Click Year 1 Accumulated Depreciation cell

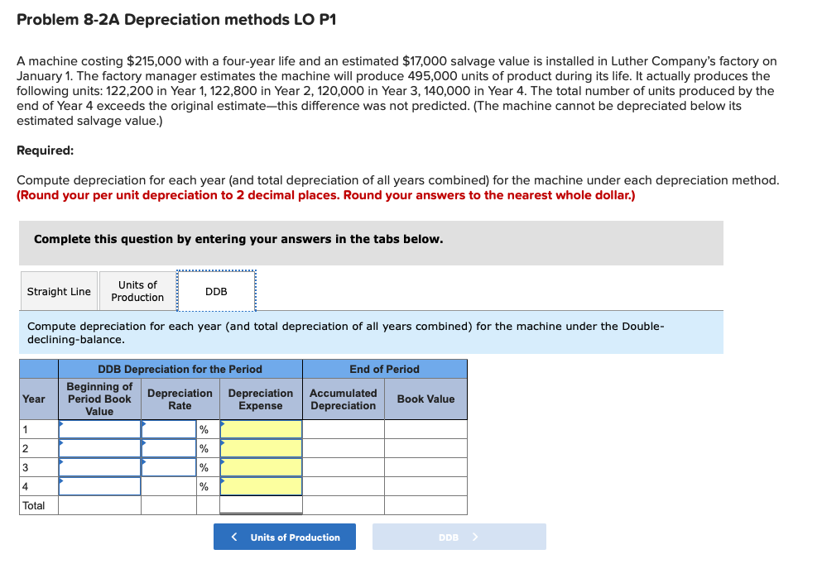tap(344, 429)
